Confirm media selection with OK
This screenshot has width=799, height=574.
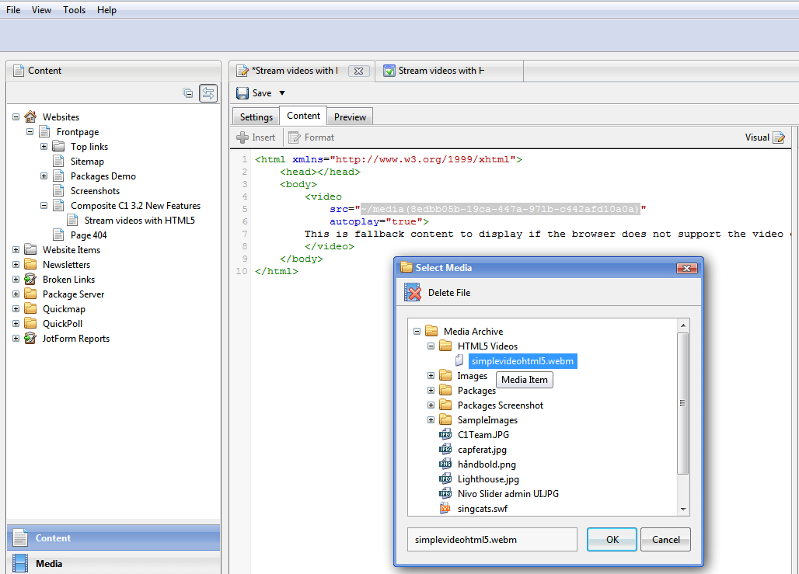(611, 539)
